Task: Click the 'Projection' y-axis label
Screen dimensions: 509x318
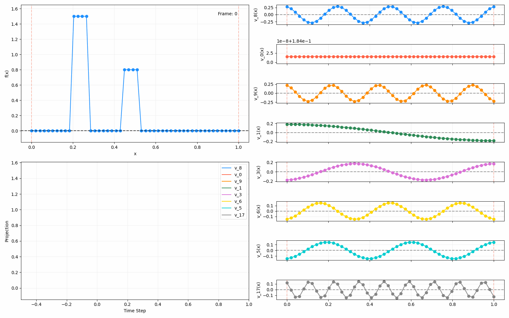Action: click(x=7, y=231)
